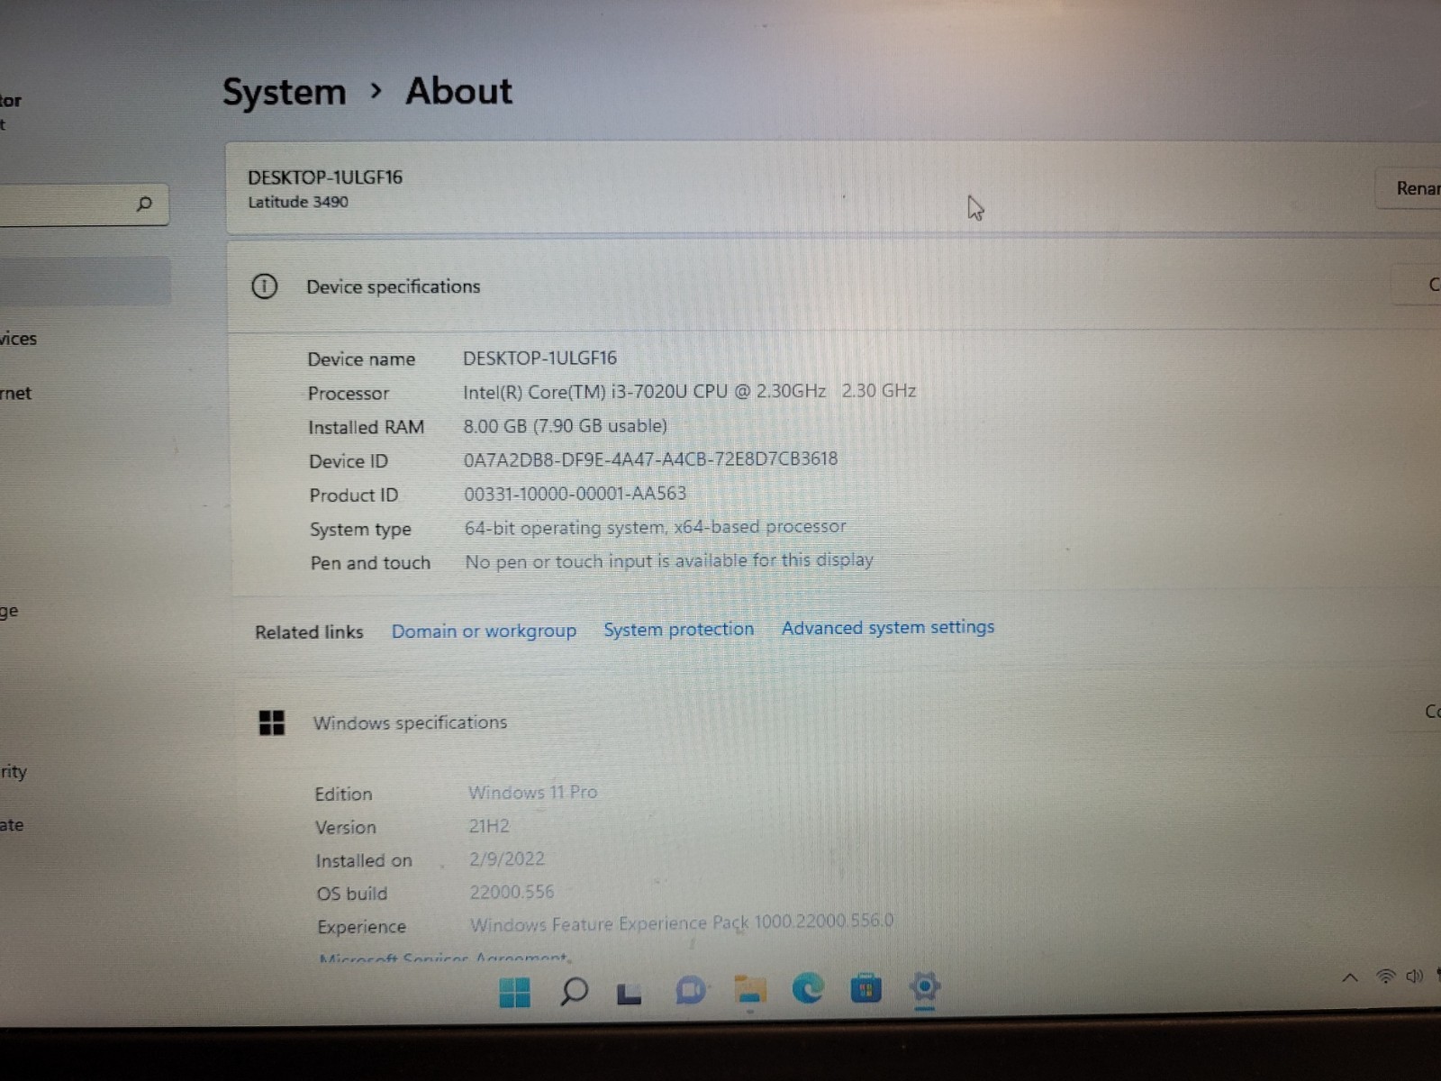This screenshot has width=1441, height=1081.
Task: Collapse the Windows specifications header
Action: point(838,722)
